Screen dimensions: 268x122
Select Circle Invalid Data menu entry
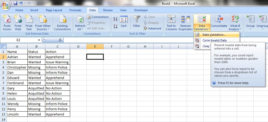click(x=214, y=40)
